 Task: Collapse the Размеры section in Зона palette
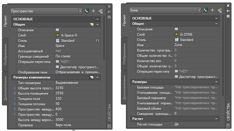(216, 82)
